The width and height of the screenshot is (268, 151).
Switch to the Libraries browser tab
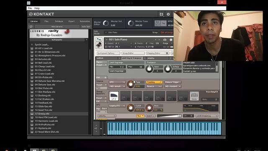pos(34,21)
